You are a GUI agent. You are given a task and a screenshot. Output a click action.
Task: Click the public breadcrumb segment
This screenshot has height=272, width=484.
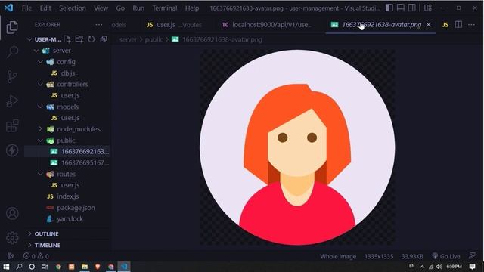[x=154, y=39]
